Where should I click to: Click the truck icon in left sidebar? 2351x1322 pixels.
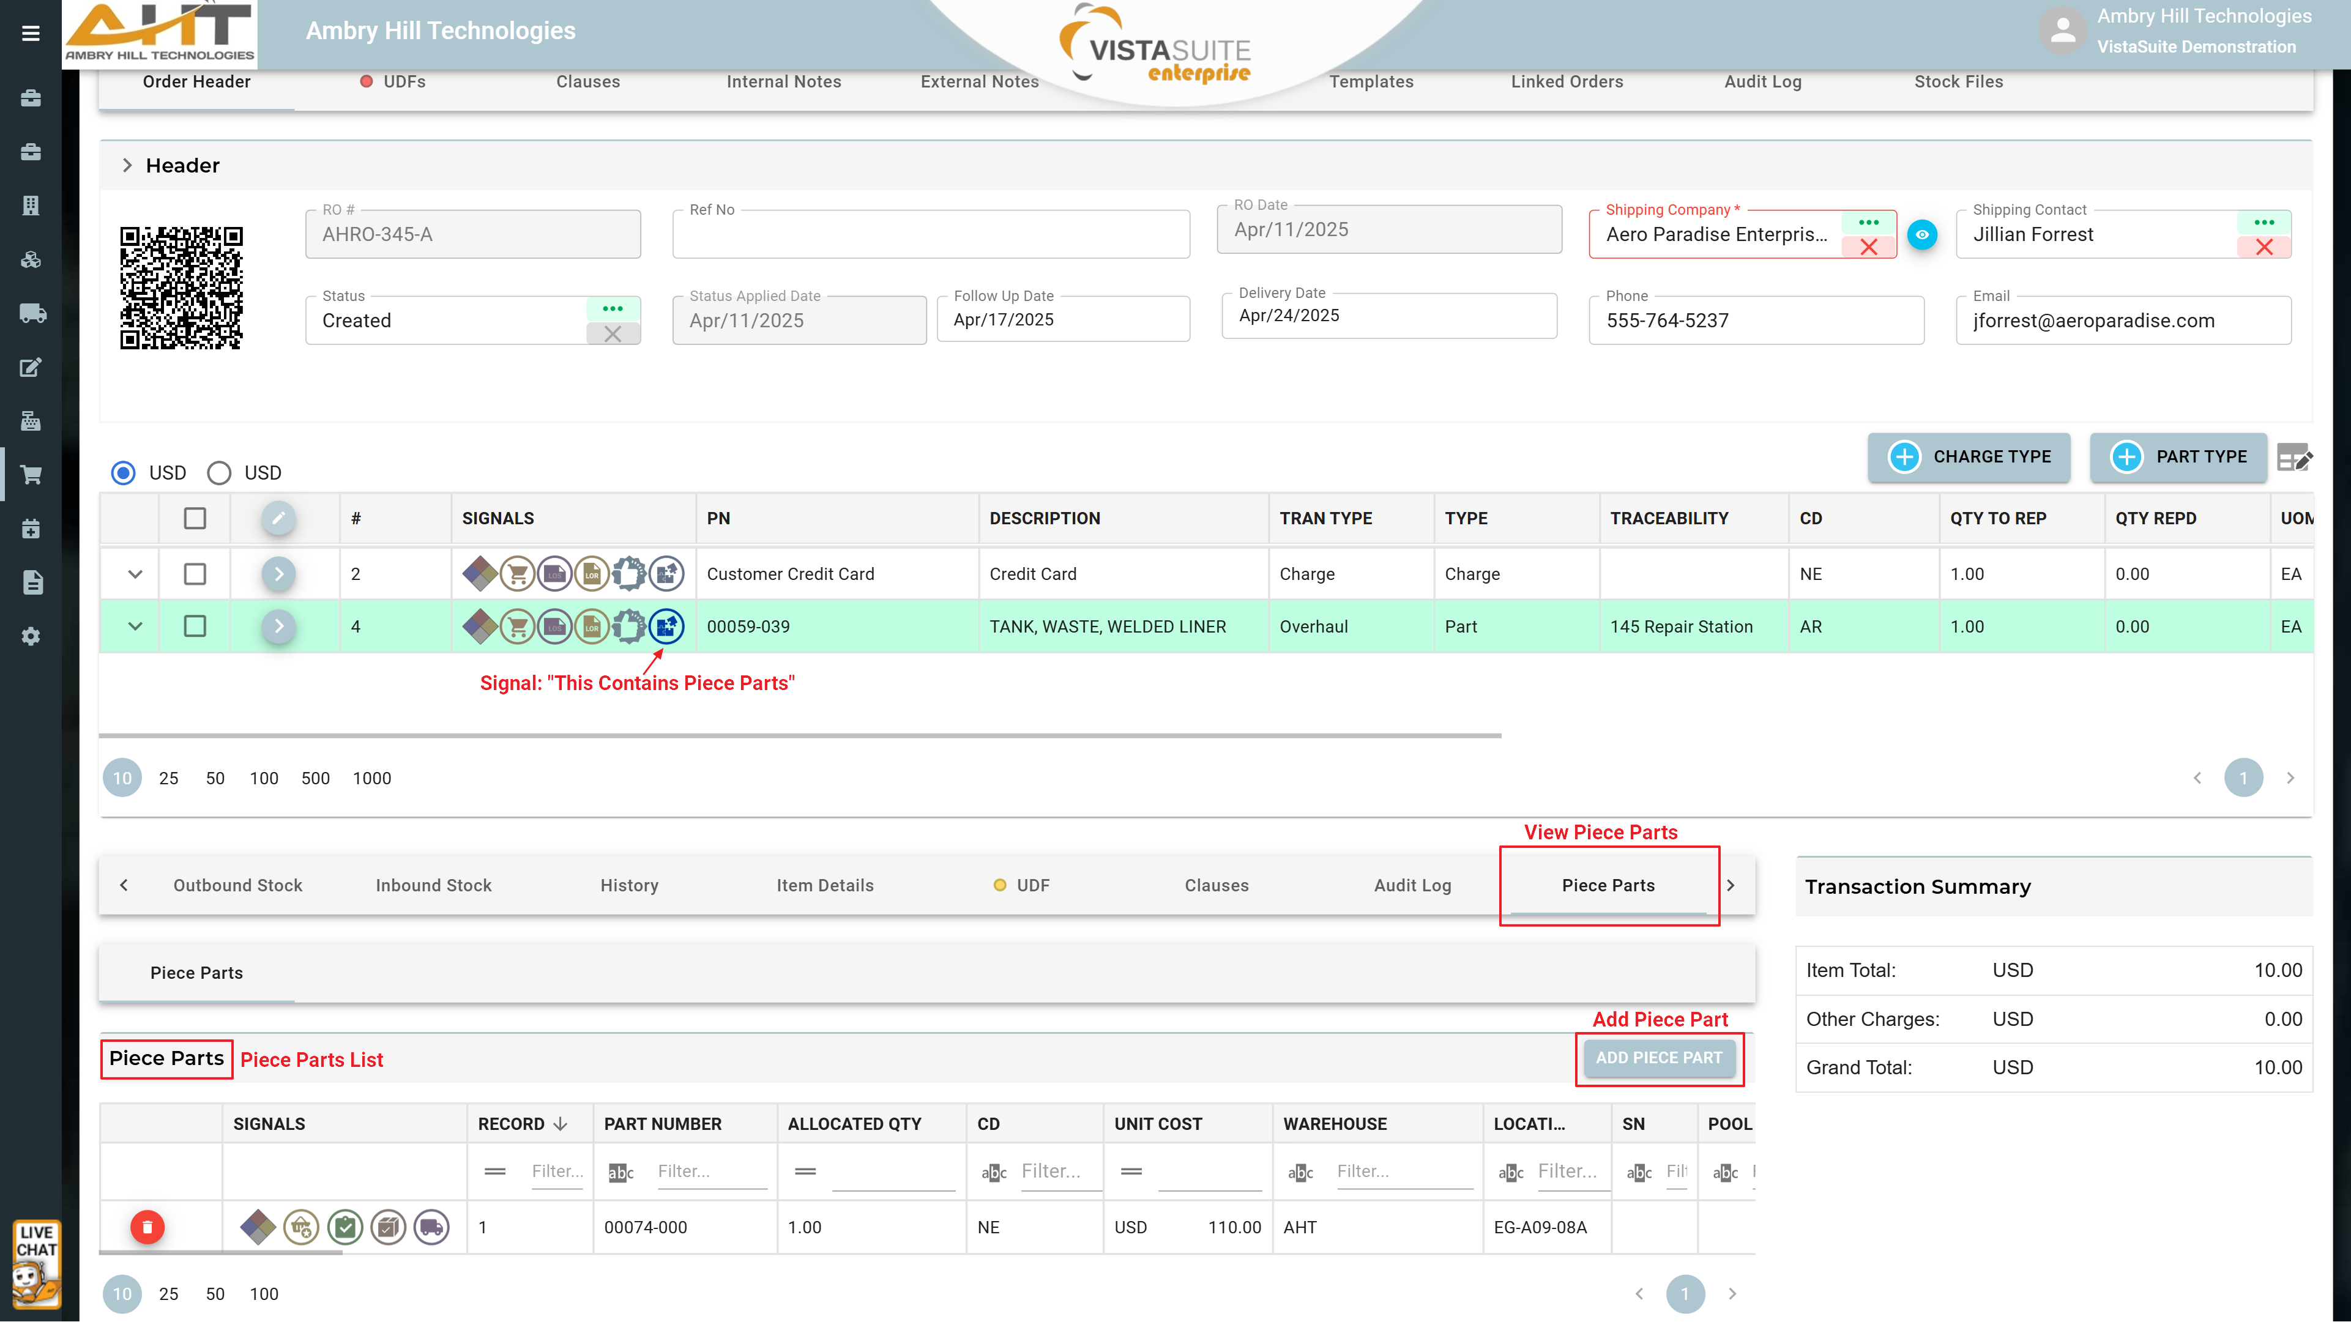click(32, 313)
